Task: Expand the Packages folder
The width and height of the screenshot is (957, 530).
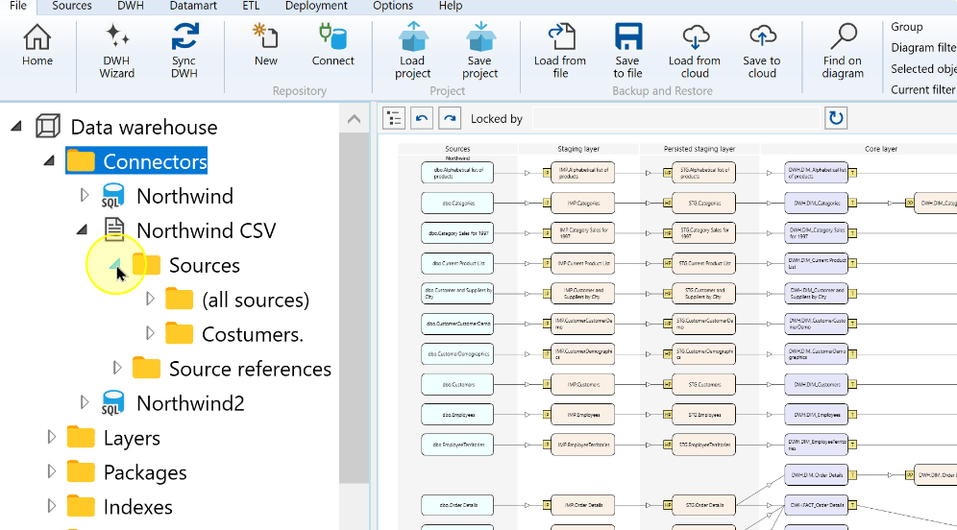Action: 52,471
